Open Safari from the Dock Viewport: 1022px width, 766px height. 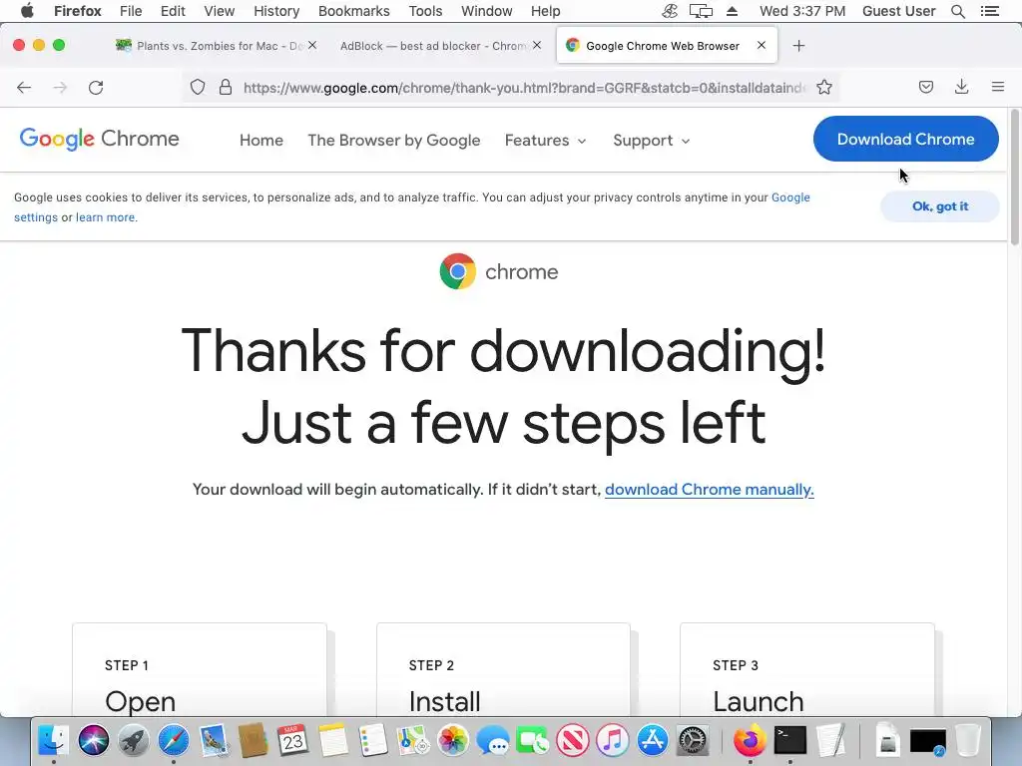pyautogui.click(x=174, y=741)
